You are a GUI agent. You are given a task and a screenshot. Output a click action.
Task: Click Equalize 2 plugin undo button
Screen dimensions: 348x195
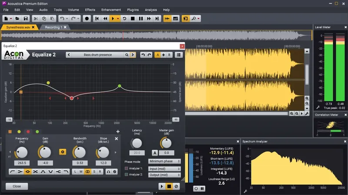click(143, 55)
